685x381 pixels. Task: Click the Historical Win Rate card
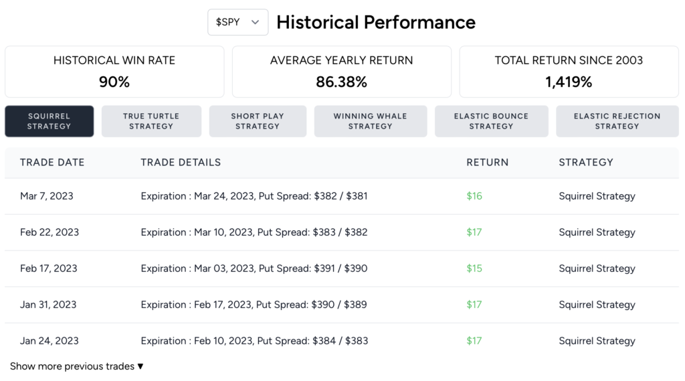114,72
